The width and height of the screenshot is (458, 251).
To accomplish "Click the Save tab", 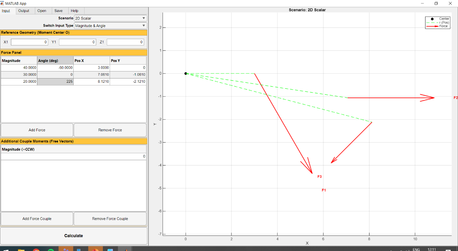I will (x=58, y=11).
